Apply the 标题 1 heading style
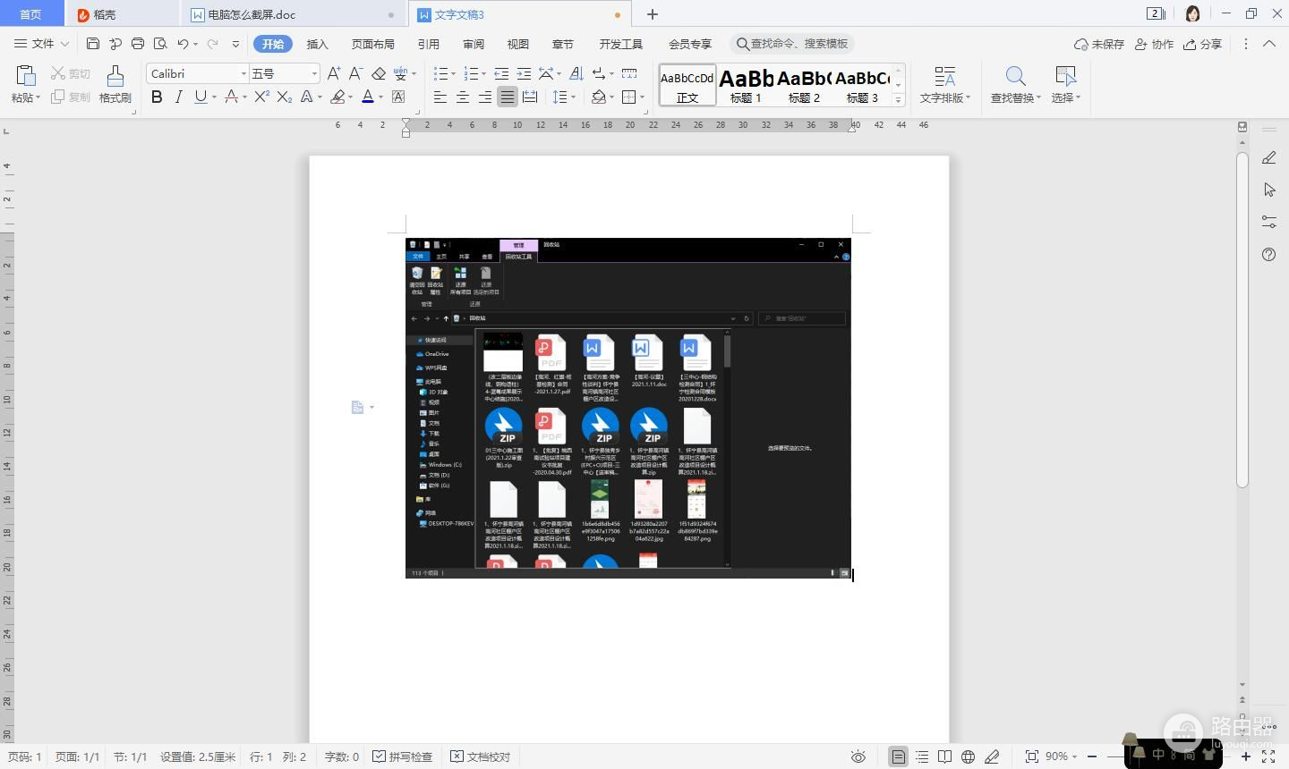The image size is (1289, 769). [746, 85]
